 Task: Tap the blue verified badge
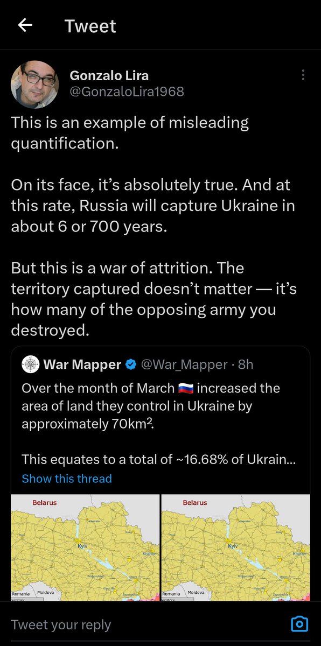[130, 364]
